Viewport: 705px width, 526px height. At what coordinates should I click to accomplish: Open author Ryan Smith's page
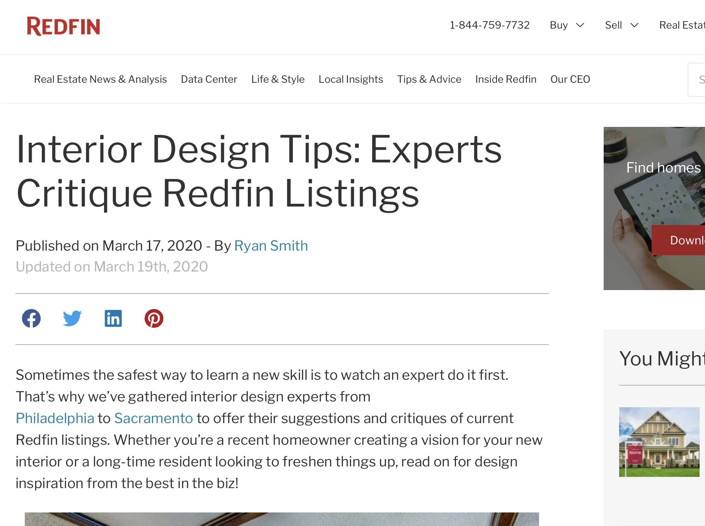pyautogui.click(x=271, y=246)
